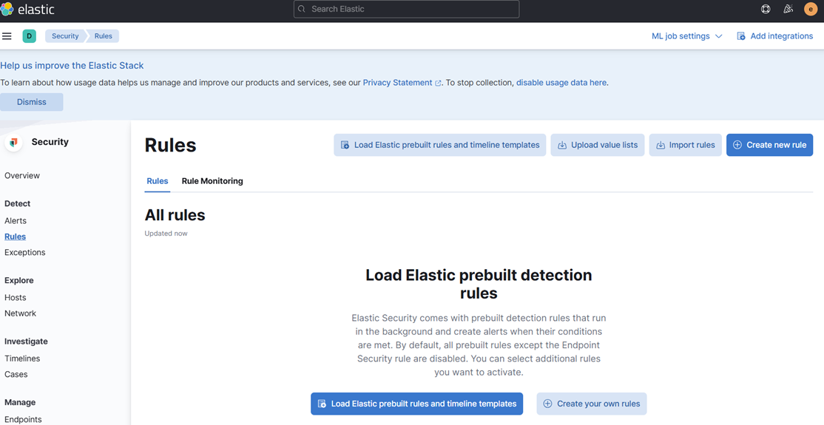
Task: Click the Upload value lists button
Action: 597,145
